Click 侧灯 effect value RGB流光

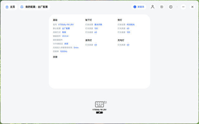(x=131, y=25)
